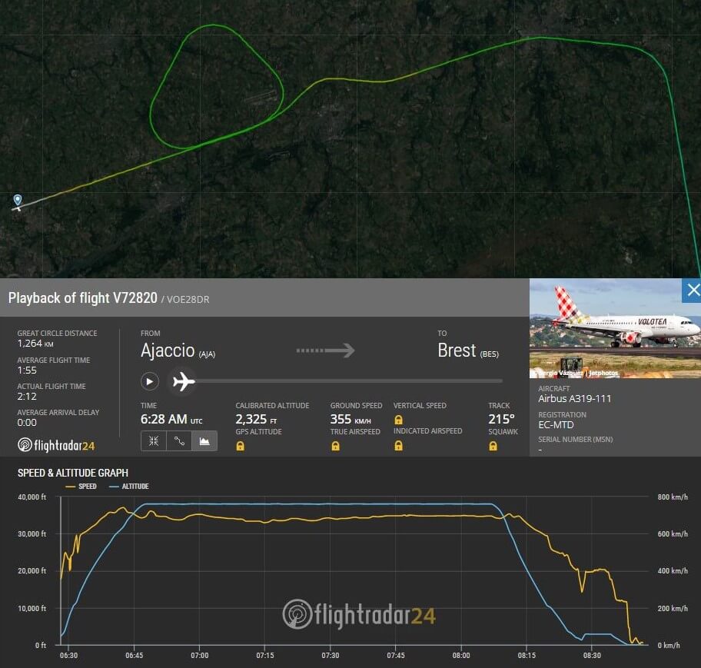Screen dimensions: 701x668
Task: Click the GPS Altitude lock icon
Action: click(240, 446)
